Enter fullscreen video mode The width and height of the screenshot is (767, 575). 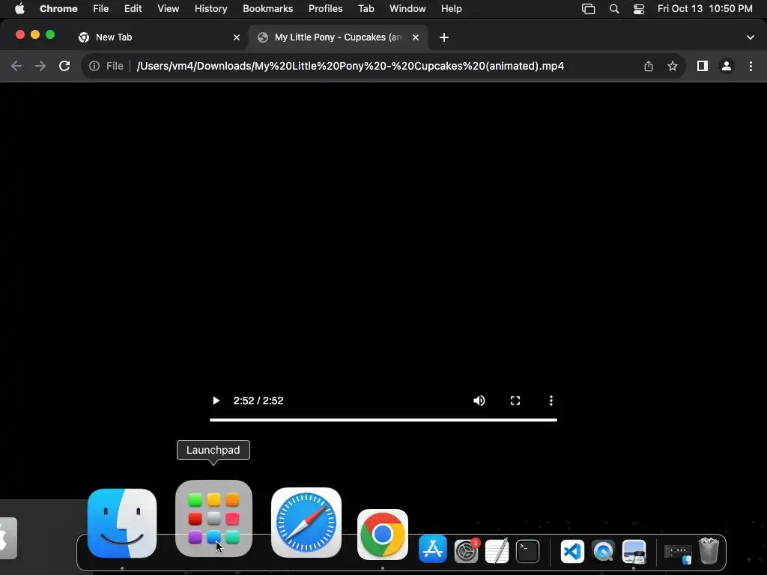pyautogui.click(x=515, y=401)
